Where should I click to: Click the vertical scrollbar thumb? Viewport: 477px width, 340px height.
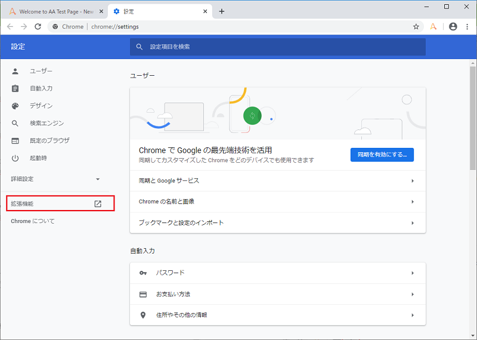pos(472,118)
